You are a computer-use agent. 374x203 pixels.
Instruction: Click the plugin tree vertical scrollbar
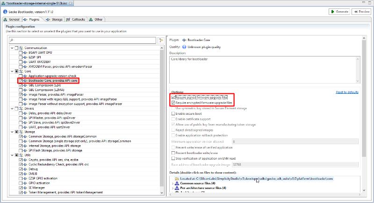pyautogui.click(x=162, y=120)
